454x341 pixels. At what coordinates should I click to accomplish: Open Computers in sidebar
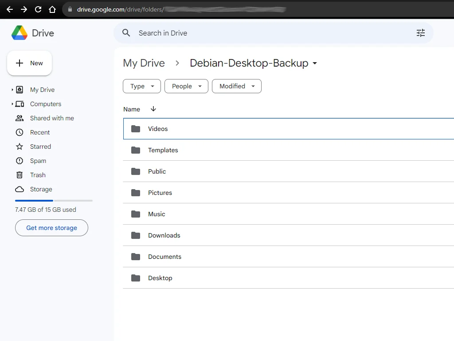click(x=46, y=104)
